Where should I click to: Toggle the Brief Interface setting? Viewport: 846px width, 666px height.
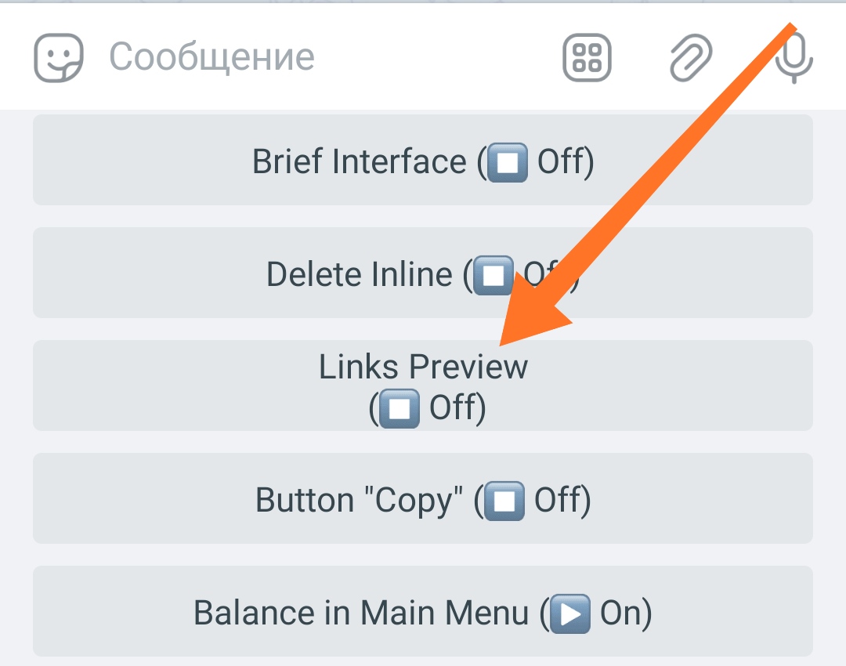(x=423, y=160)
